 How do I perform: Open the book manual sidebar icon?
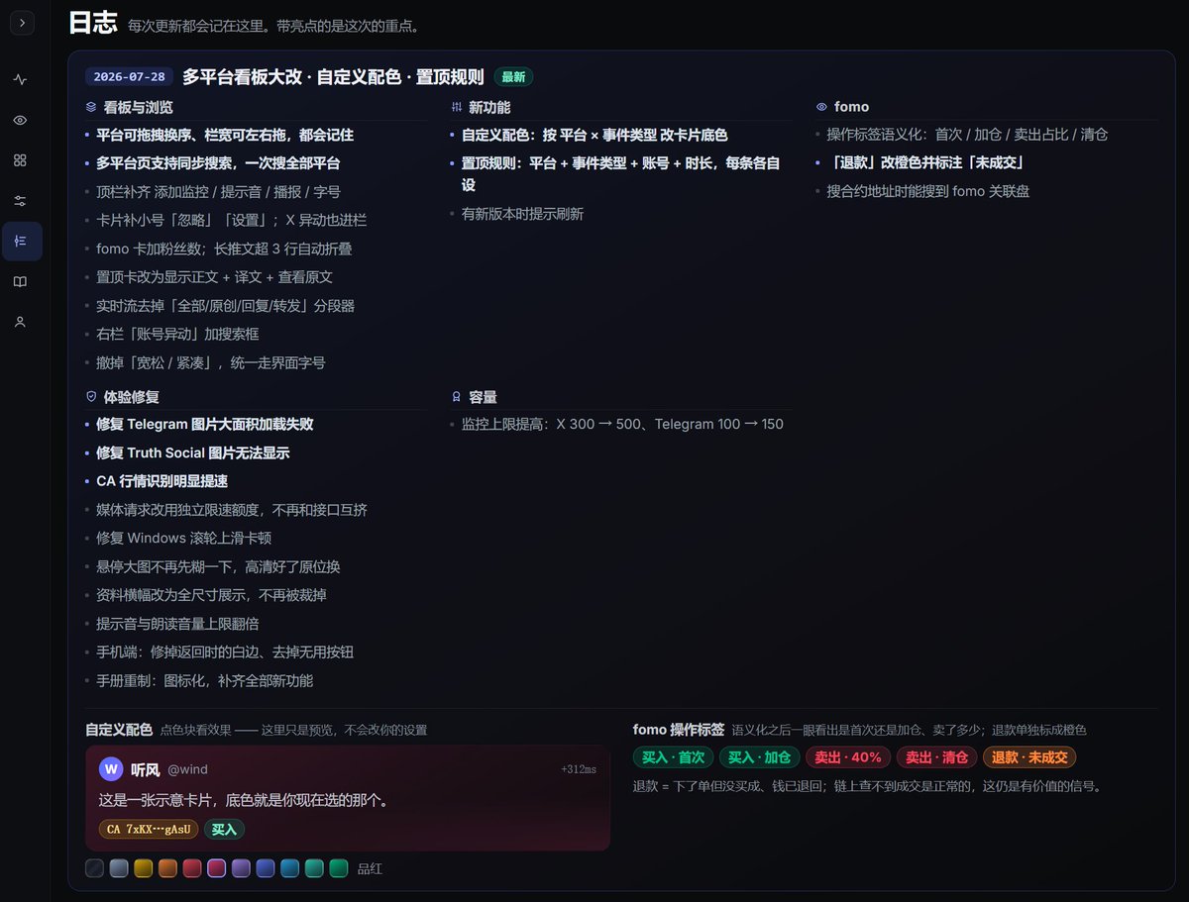point(20,282)
